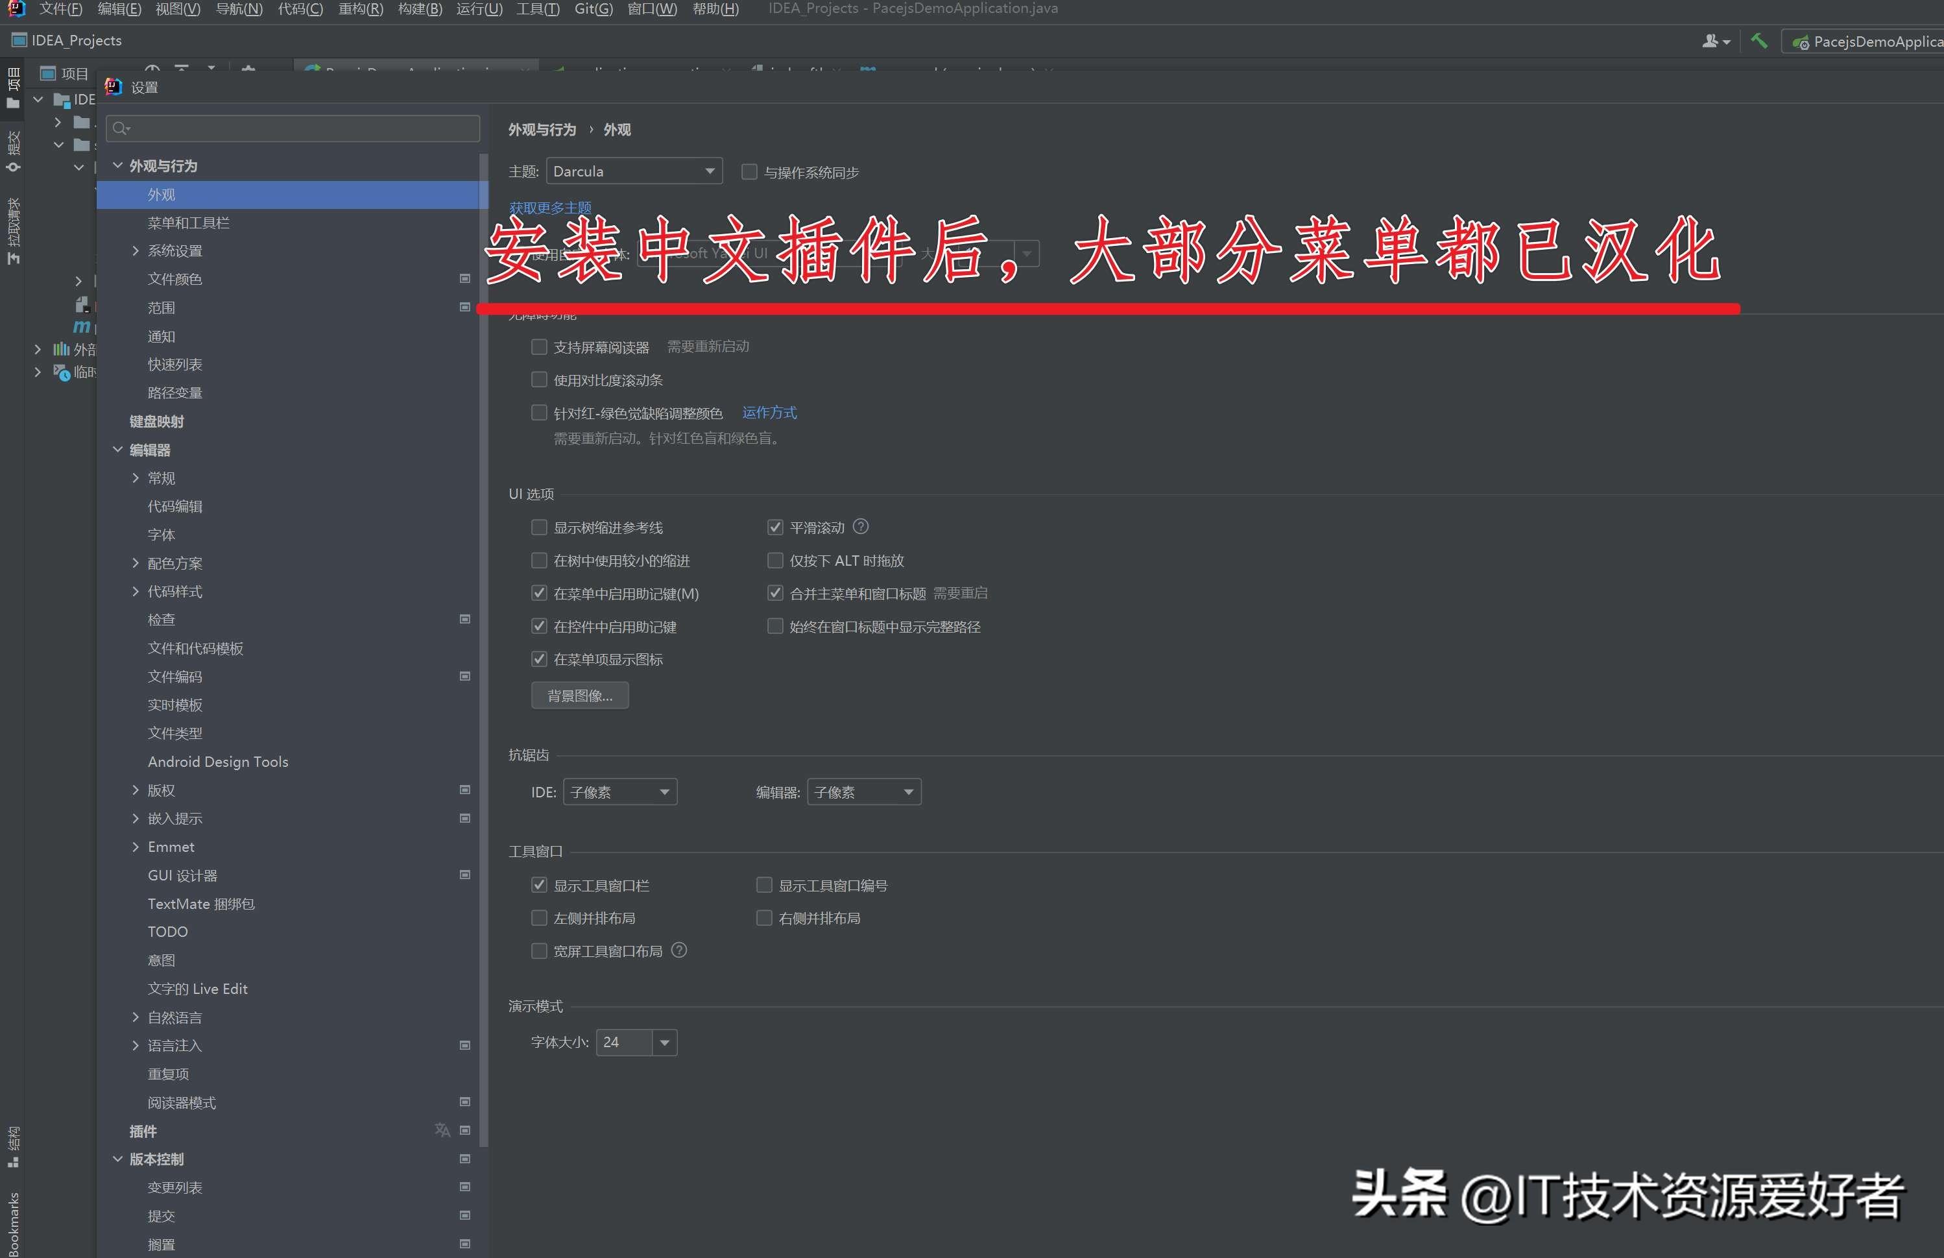Click the project-level icon on 提交 row
The height and width of the screenshot is (1258, 1944).
tap(464, 1216)
